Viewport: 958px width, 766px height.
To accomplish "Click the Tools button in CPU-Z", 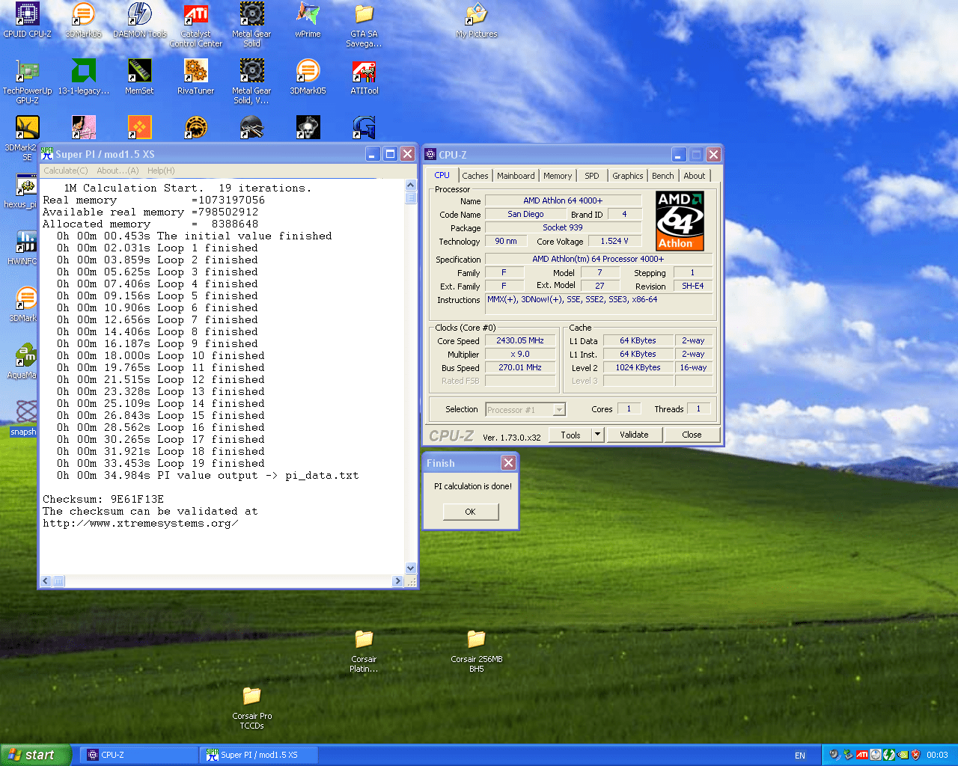I will [570, 435].
